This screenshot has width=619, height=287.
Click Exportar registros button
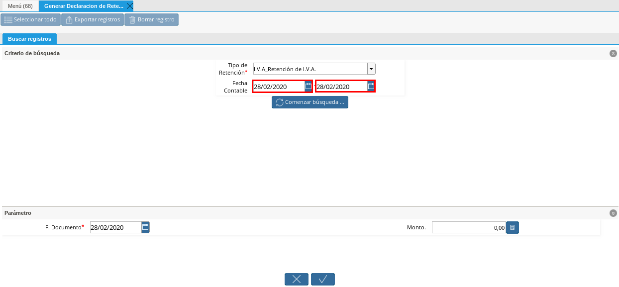[93, 20]
